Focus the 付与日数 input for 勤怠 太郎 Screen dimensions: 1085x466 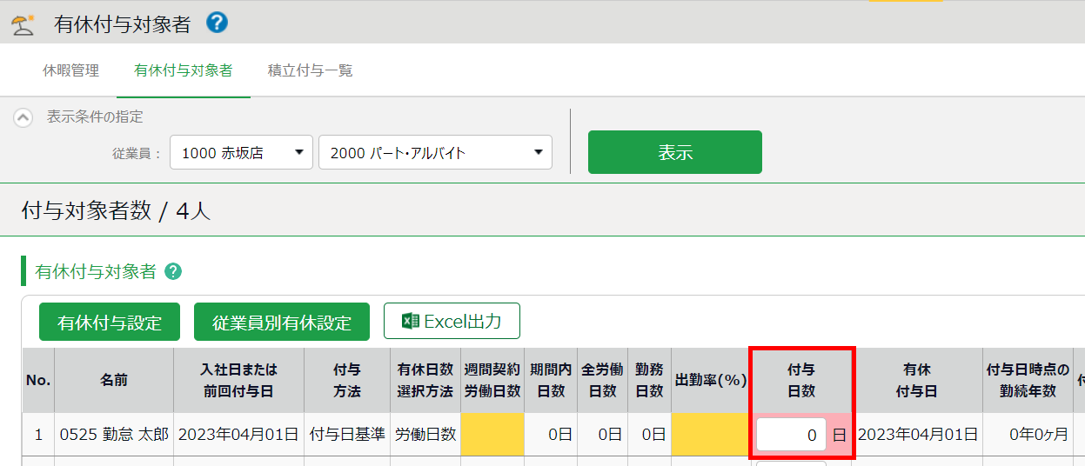tap(790, 436)
